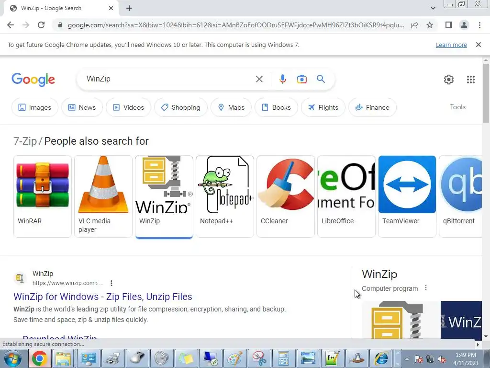Expand the tab search dropdown arrow
Screen dimensions: 490x368
coord(433,8)
